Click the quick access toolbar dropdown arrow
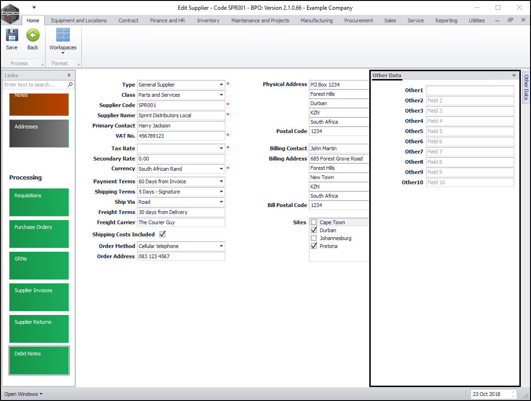 34,7
